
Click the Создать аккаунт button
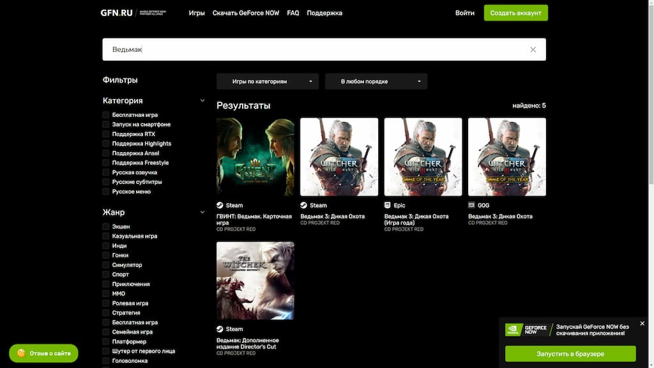point(515,13)
